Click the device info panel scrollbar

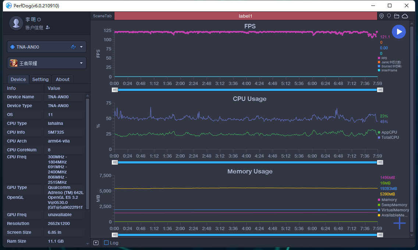(x=88, y=154)
